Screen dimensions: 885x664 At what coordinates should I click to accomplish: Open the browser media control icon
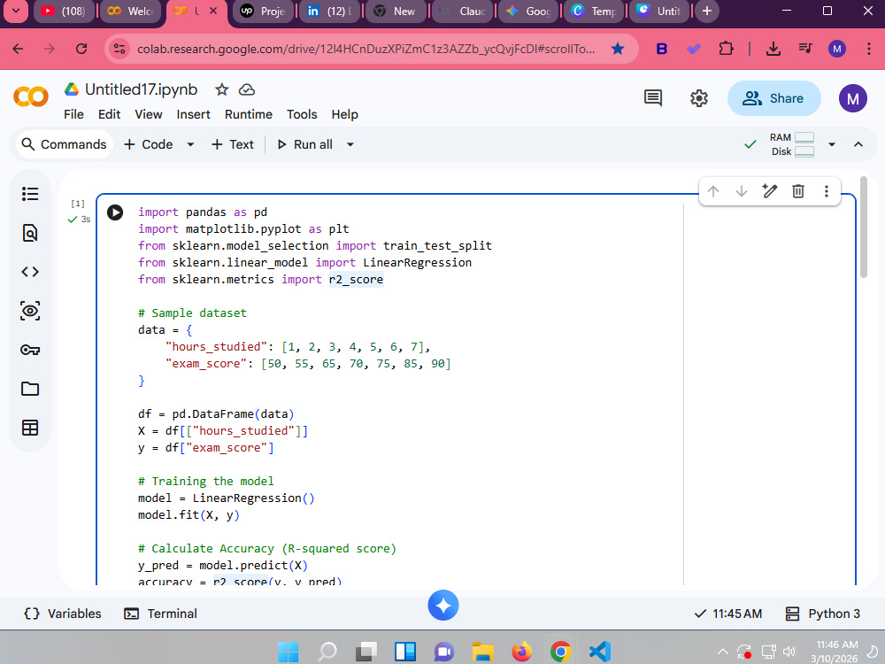tap(805, 49)
